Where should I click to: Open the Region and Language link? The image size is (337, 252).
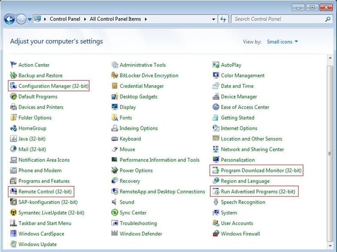coord(245,181)
